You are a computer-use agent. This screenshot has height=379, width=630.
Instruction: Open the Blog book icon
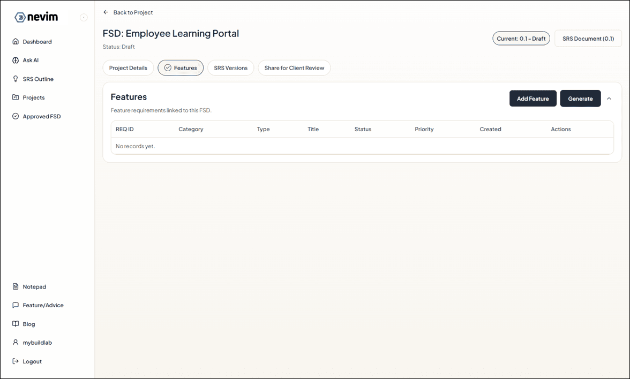click(x=16, y=324)
